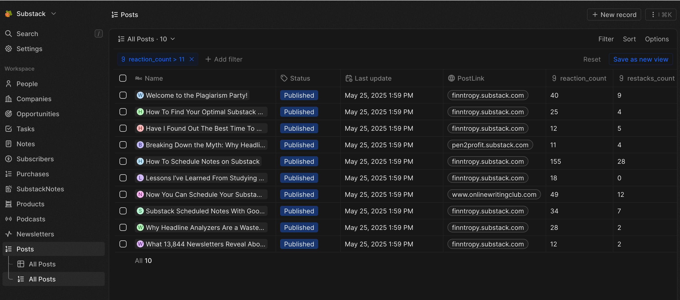Open the Sort option
The height and width of the screenshot is (300, 680).
click(629, 39)
